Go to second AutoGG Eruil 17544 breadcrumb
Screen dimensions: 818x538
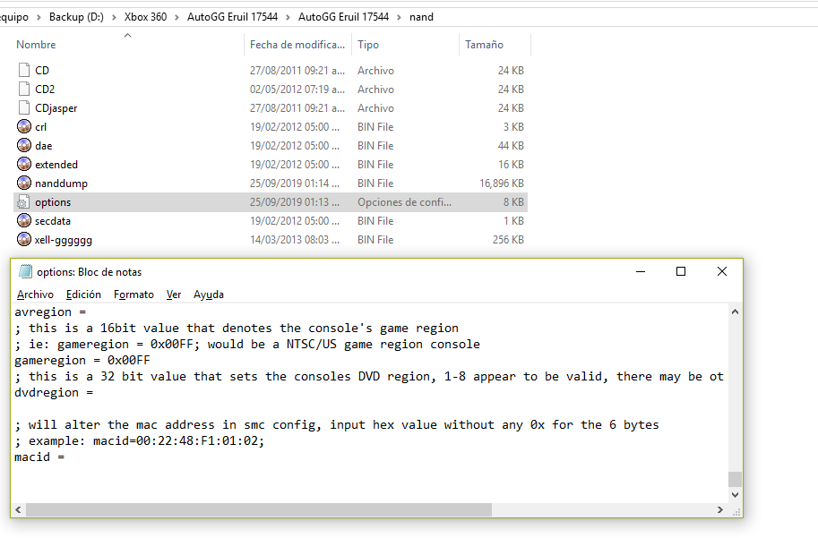343,17
